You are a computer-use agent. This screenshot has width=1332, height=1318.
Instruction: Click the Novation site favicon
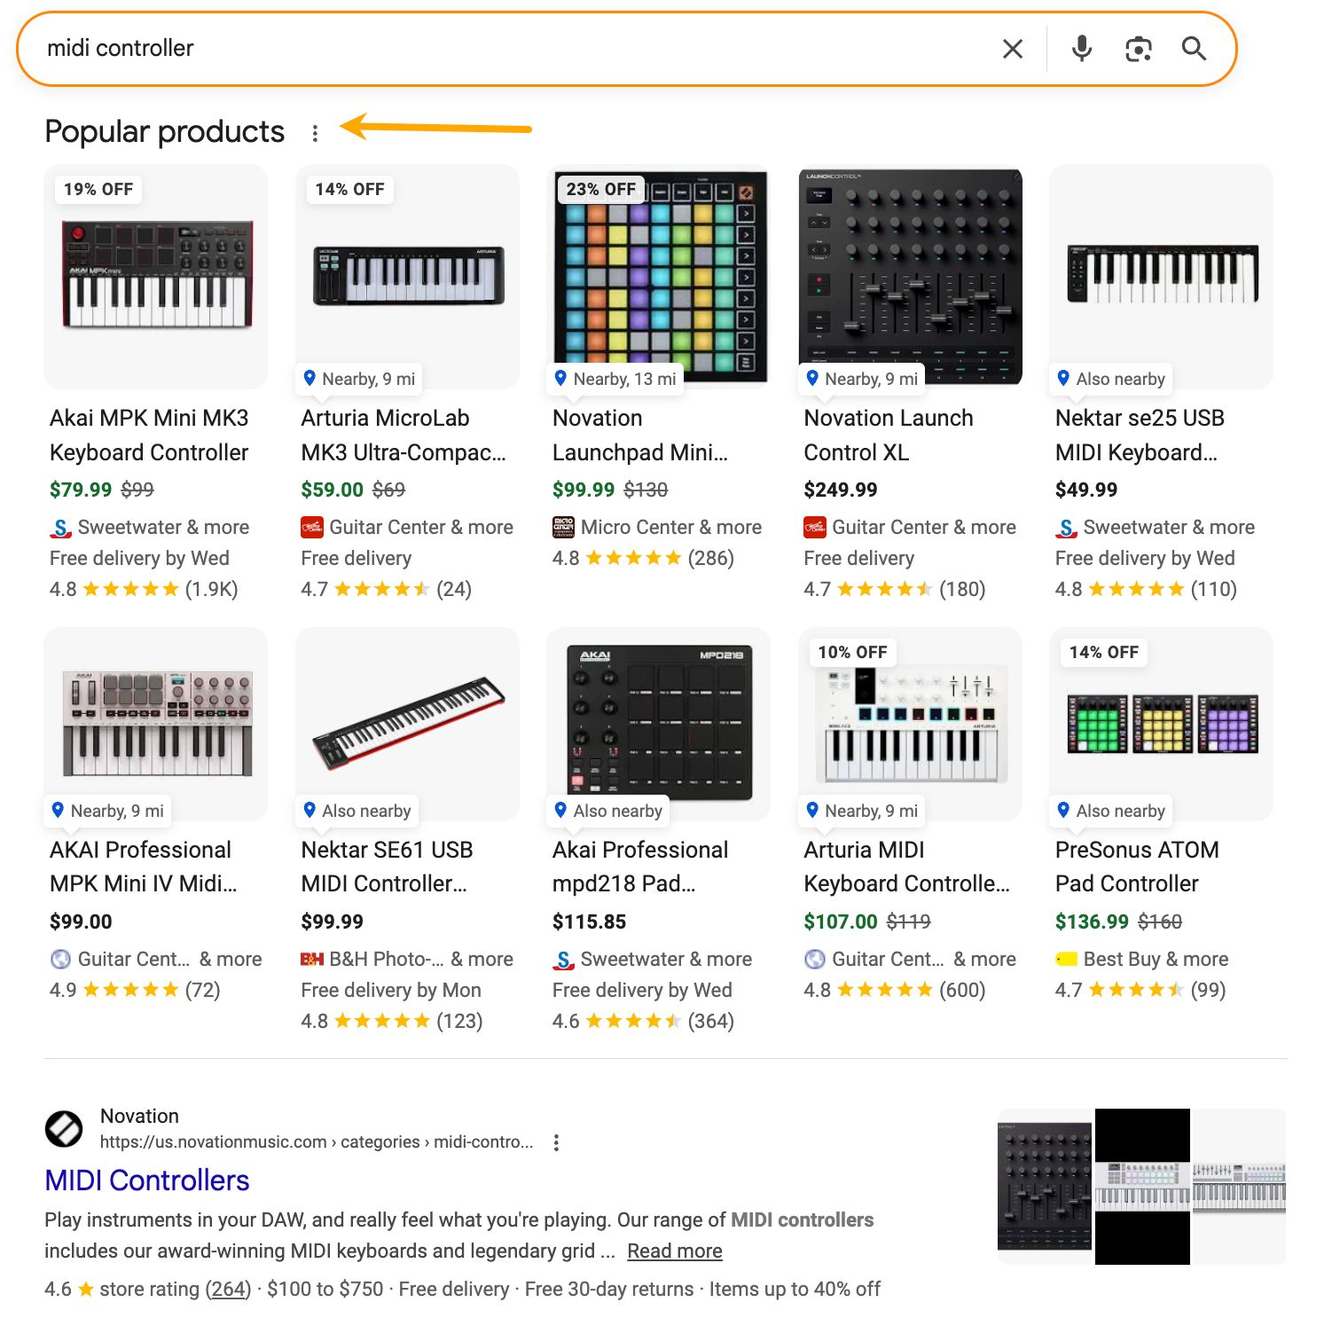tap(63, 1129)
